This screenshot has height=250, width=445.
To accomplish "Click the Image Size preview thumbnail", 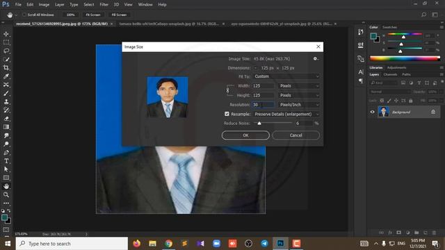I will coord(168,97).
